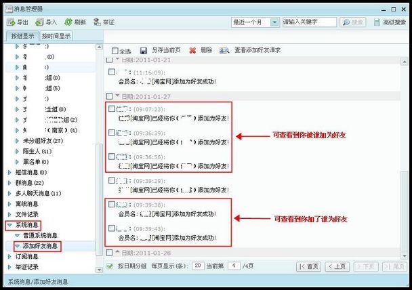The image size is (412, 290).
Task: Click the 查看添加好友请求 icon
Action: pos(224,50)
